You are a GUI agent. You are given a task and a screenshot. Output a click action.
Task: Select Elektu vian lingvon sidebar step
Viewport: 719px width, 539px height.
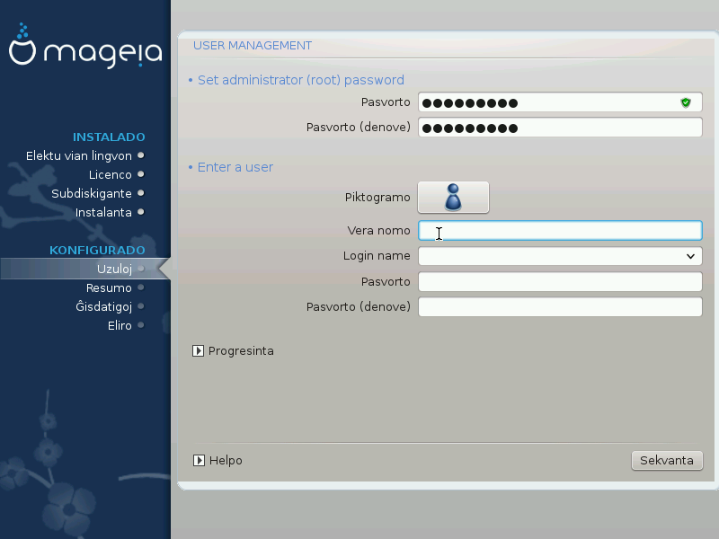[79, 155]
